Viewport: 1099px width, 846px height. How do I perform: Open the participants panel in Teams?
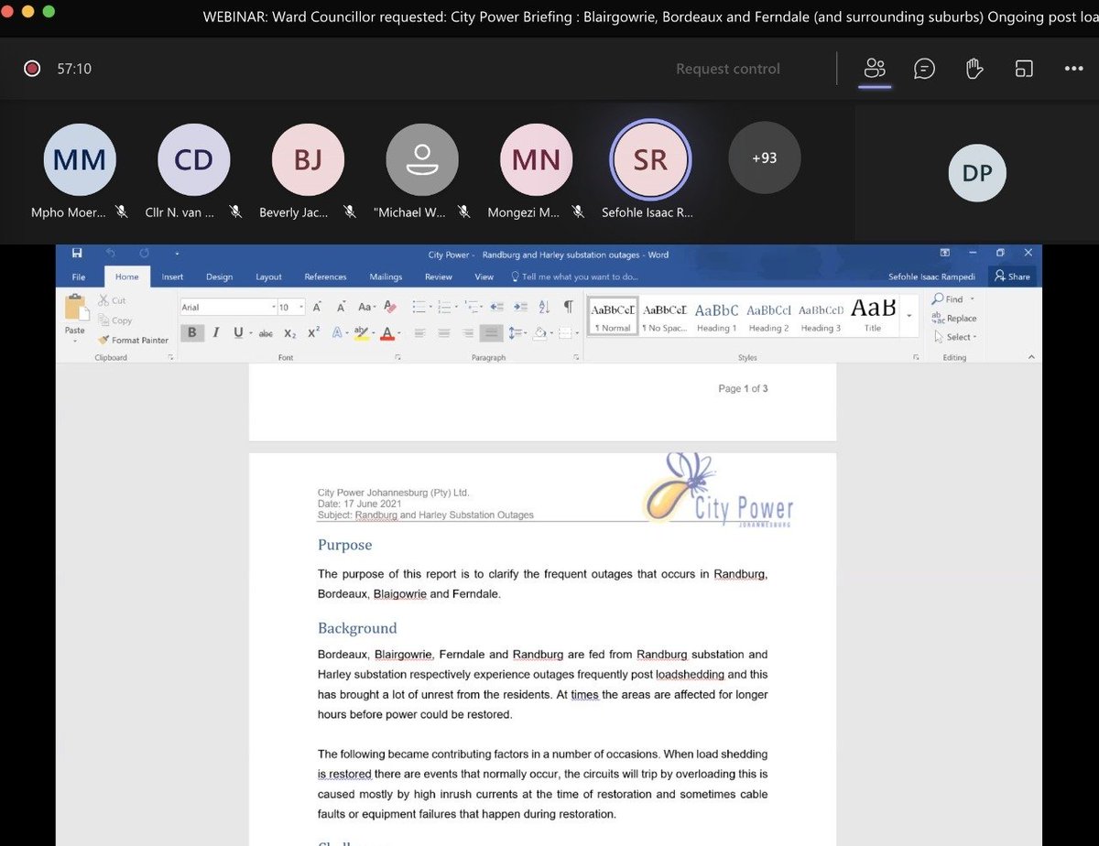point(876,69)
